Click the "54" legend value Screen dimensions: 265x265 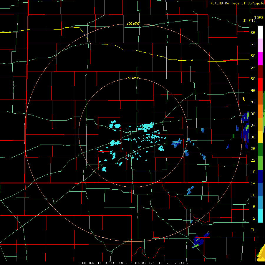253,67
